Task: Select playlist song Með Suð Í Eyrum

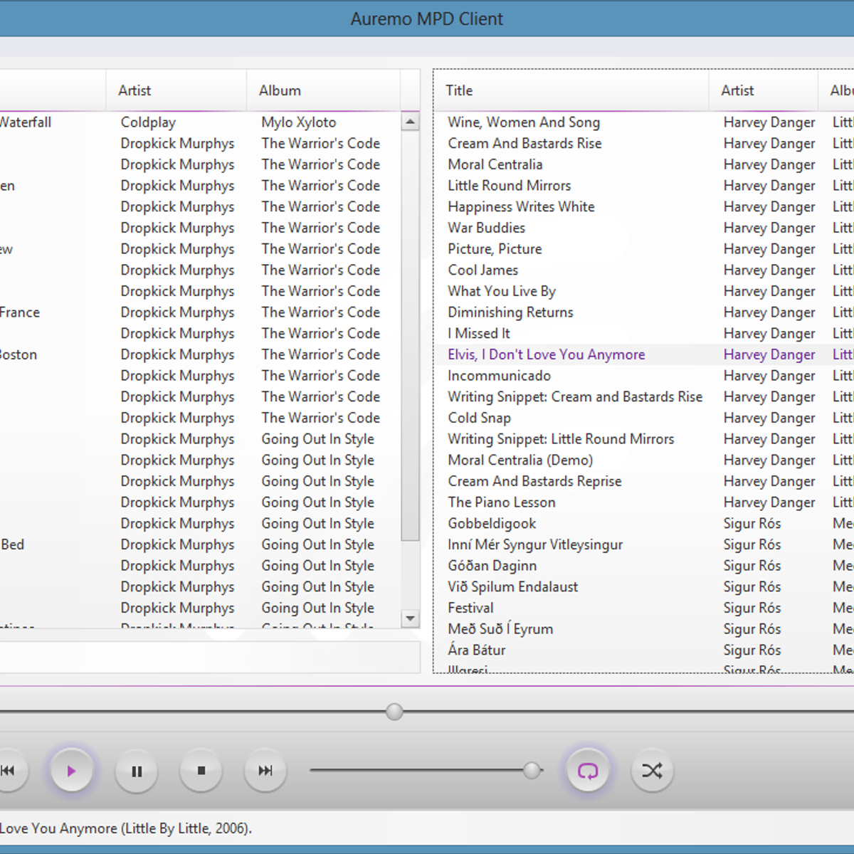Action: 644,629
